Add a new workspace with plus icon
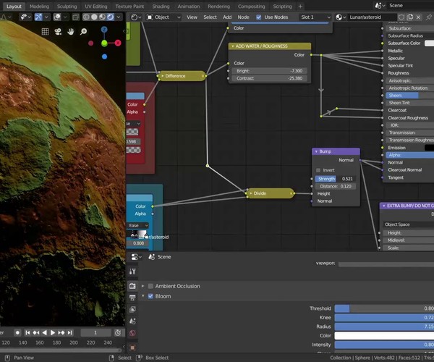The height and width of the screenshot is (362, 434). (x=300, y=6)
